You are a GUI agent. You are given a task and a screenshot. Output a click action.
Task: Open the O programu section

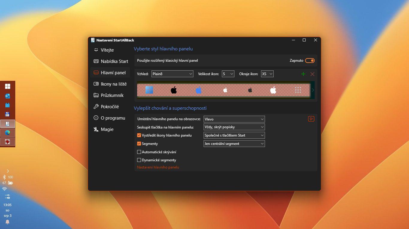point(110,118)
